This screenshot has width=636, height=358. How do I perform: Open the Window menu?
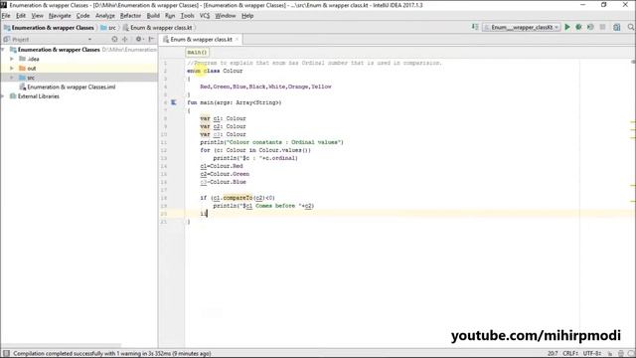click(226, 16)
